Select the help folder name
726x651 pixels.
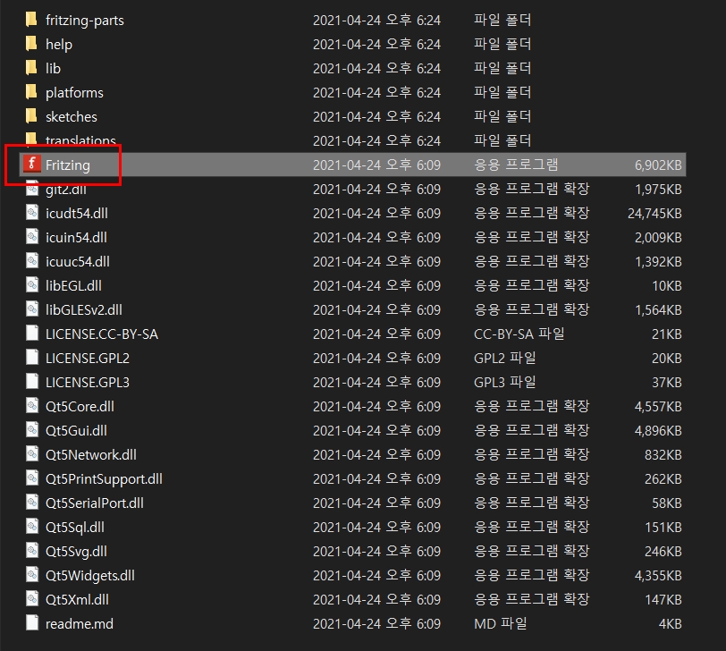59,45
